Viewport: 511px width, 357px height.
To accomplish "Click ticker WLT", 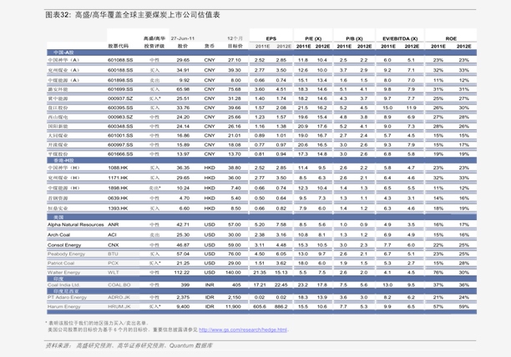I will [114, 273].
